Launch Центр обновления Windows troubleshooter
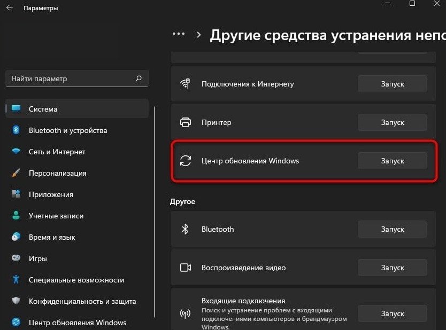This screenshot has height=330, width=446. 392,161
